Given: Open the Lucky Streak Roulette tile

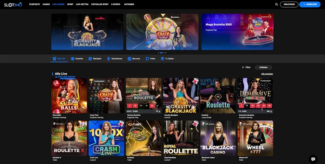Looking at the screenshot, I should click(x=218, y=96).
